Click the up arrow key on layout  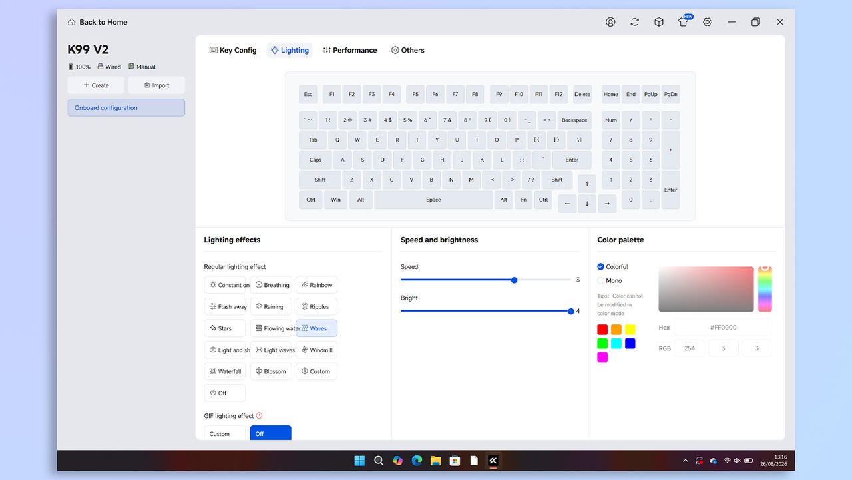tap(587, 184)
